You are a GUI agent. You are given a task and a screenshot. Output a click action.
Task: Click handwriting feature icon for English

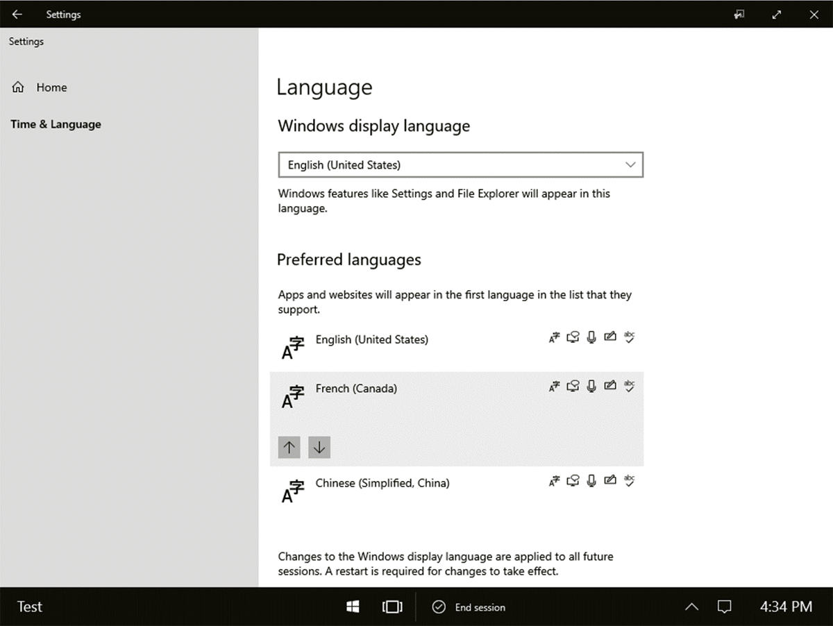coord(610,337)
